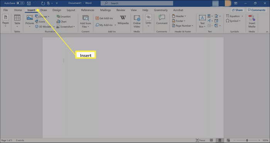Switch to Print Layout view in status bar
This screenshot has height=143, width=270.
pyautogui.click(x=220, y=140)
